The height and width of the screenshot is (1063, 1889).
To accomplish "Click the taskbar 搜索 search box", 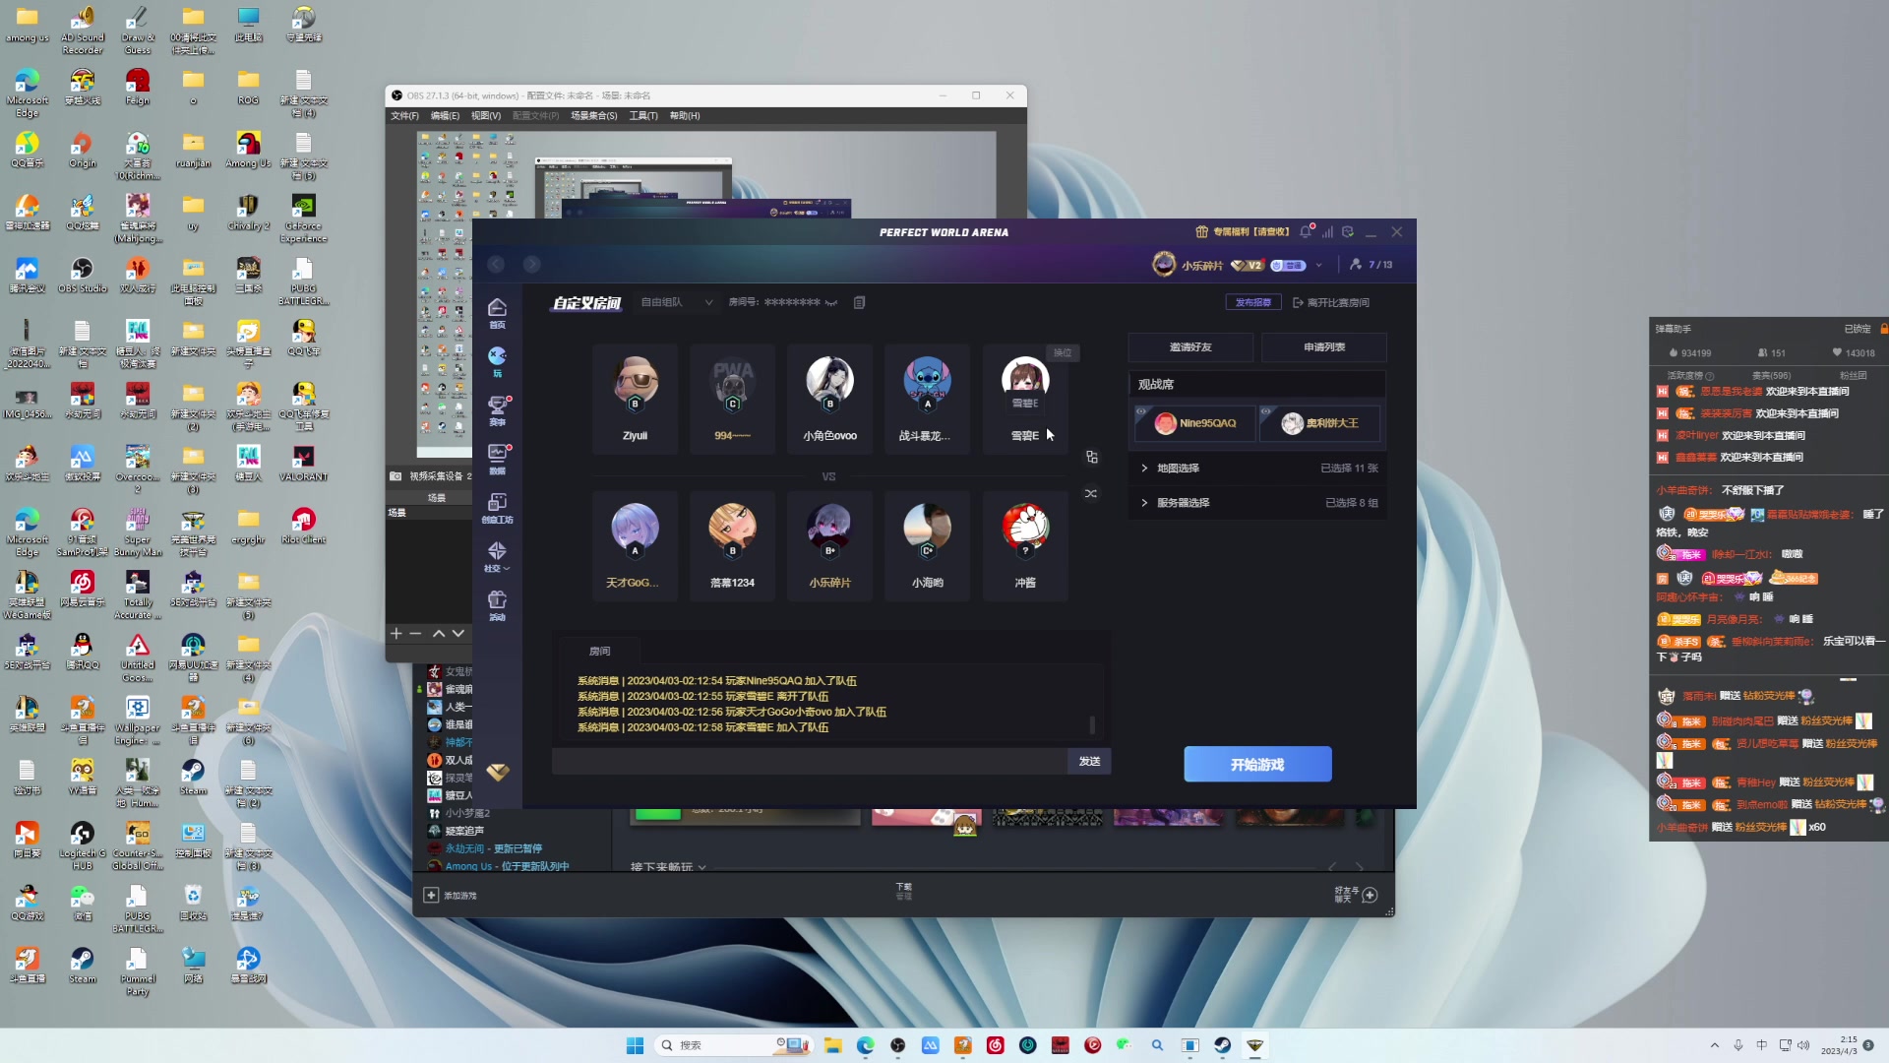I will pos(733,1045).
